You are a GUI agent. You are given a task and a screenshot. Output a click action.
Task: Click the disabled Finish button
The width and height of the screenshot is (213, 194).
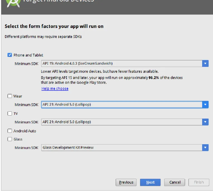click(x=199, y=182)
